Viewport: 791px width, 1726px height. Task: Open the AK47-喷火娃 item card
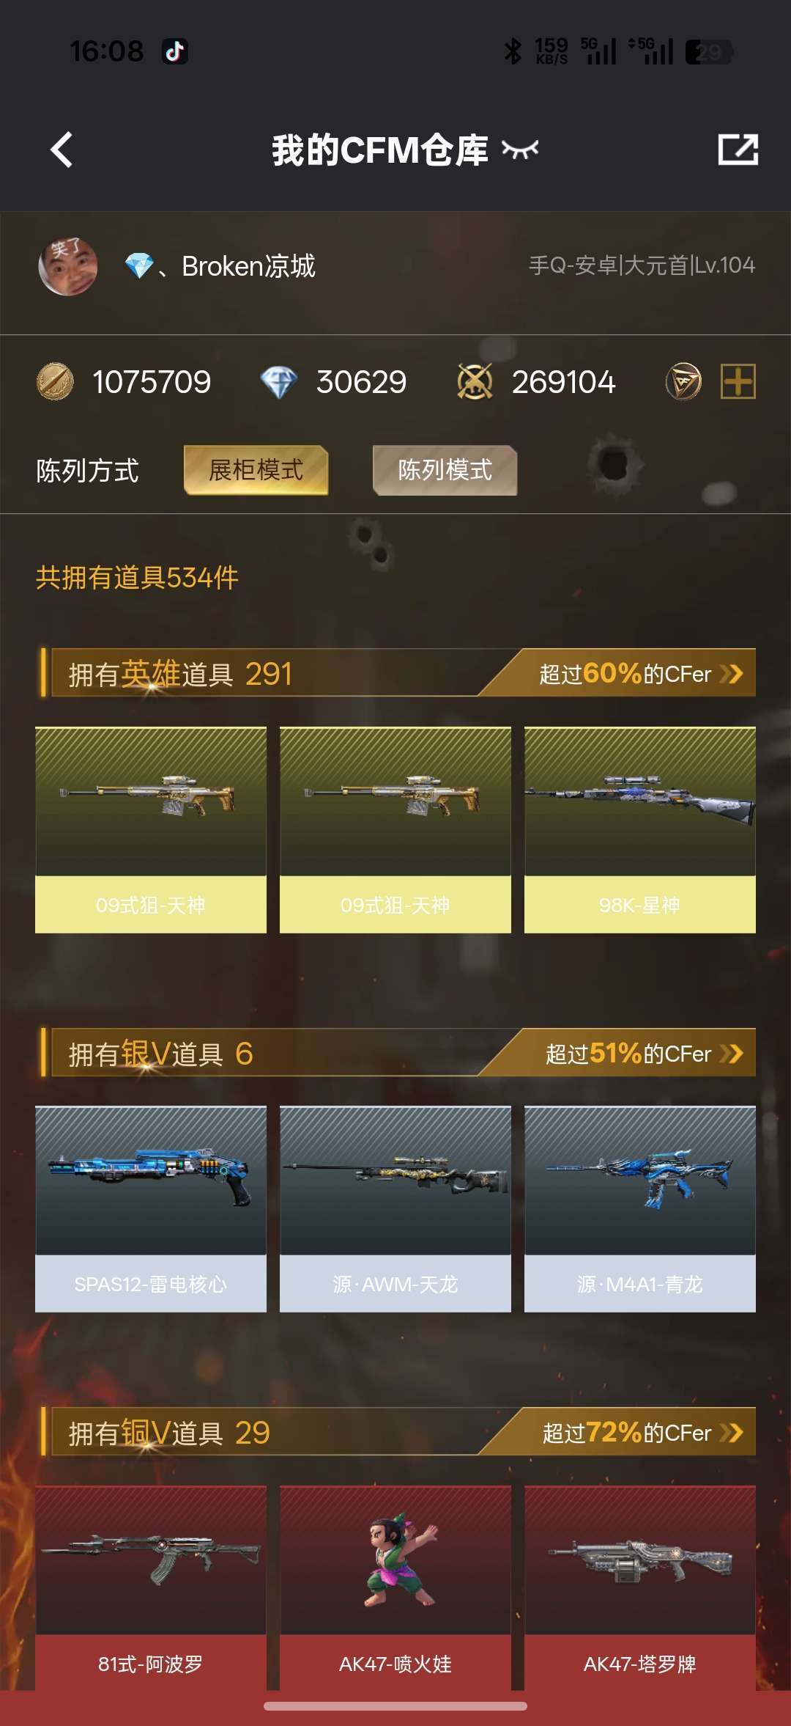click(395, 1587)
